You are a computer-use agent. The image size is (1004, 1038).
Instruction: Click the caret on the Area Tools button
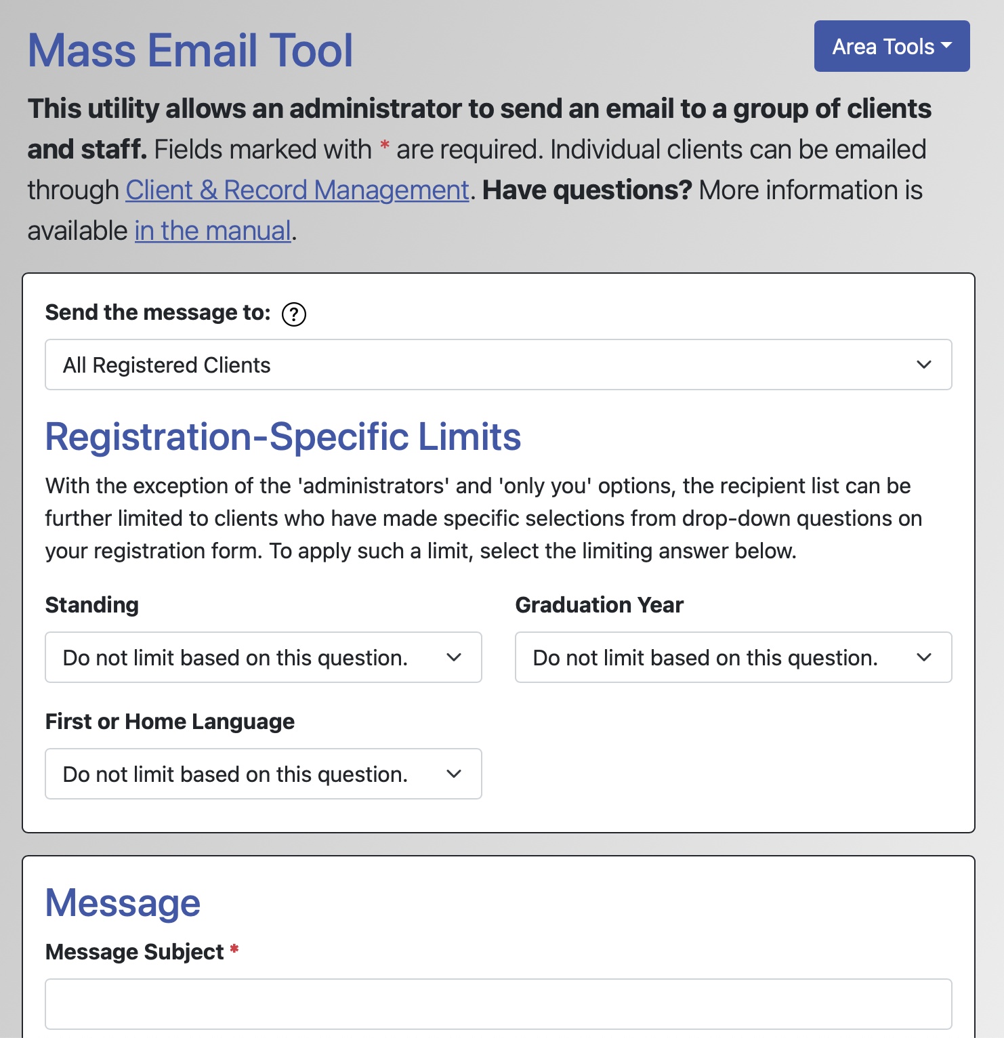[947, 46]
